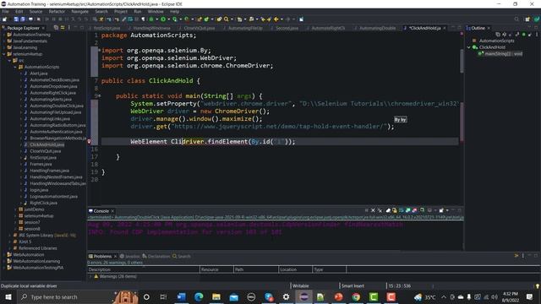Click Collapse All icon in Outline toolbar
Viewport: 541px width, 304px height.
tap(498, 34)
